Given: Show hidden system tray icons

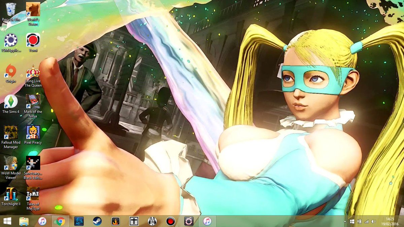Looking at the screenshot, I should point(345,222).
